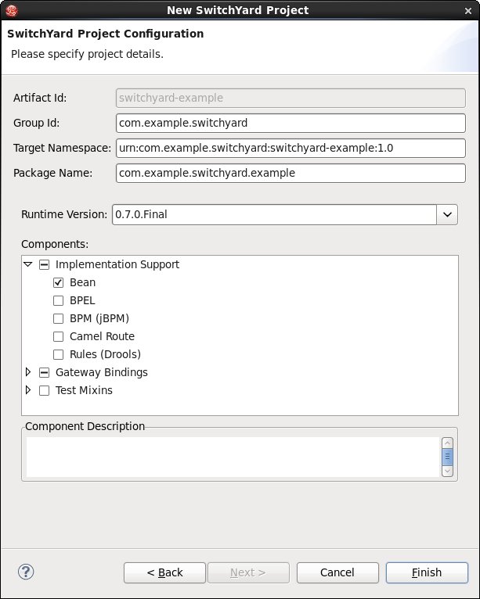480x599 pixels.
Task: Click the Cancel button
Action: [x=337, y=572]
